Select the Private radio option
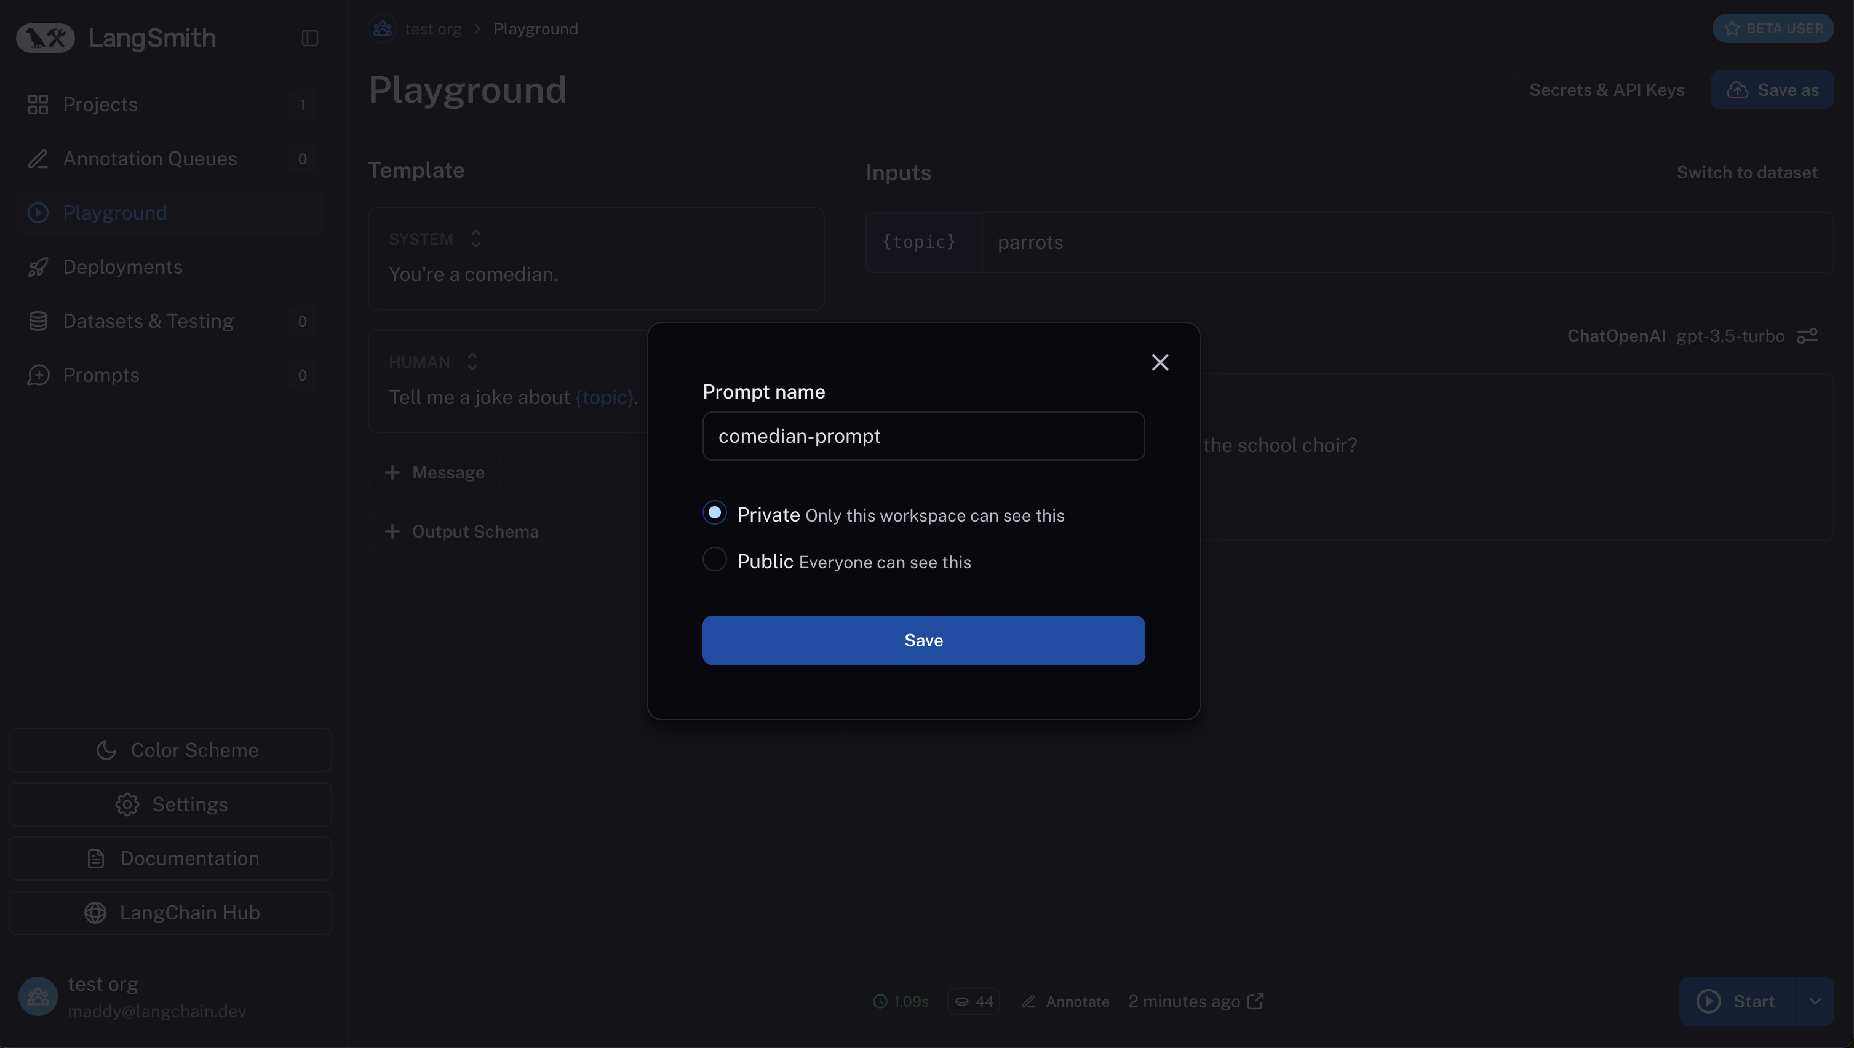The image size is (1854, 1048). 714,513
